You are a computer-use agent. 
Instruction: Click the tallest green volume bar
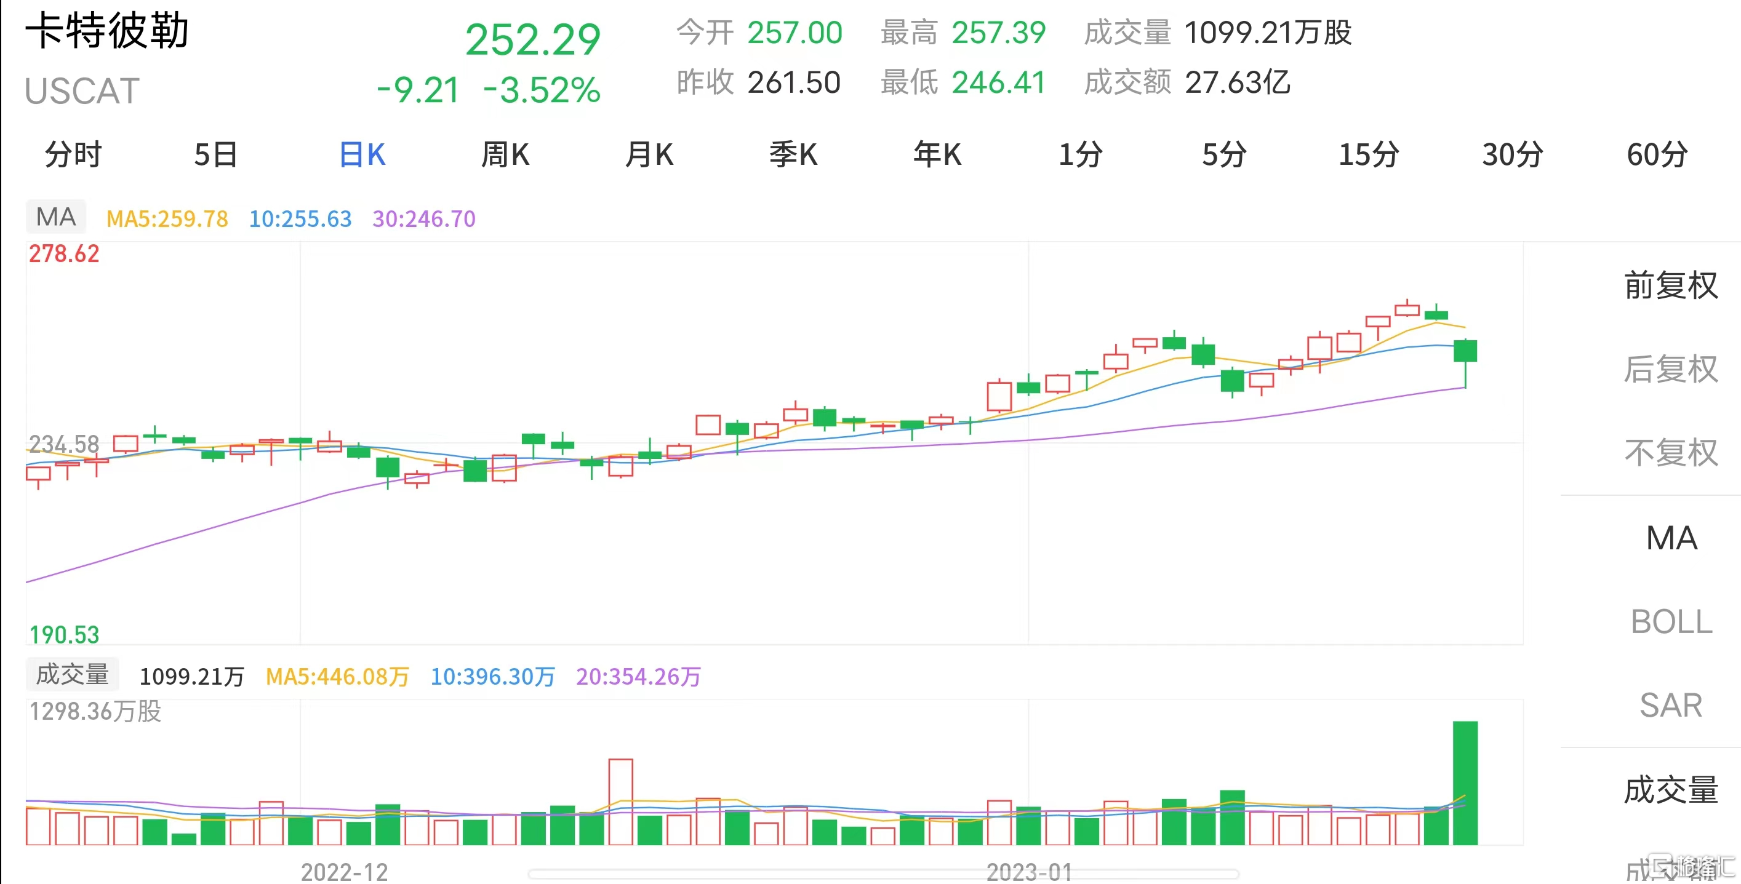coord(1465,782)
